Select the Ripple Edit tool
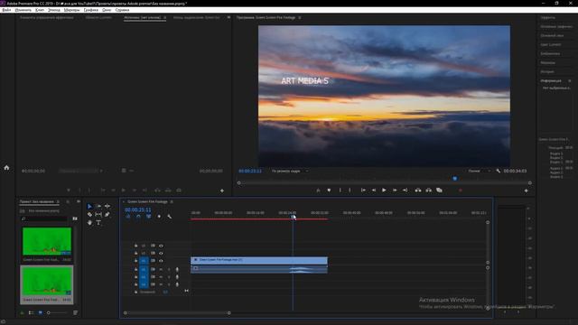The height and width of the screenshot is (325, 578). point(107,207)
